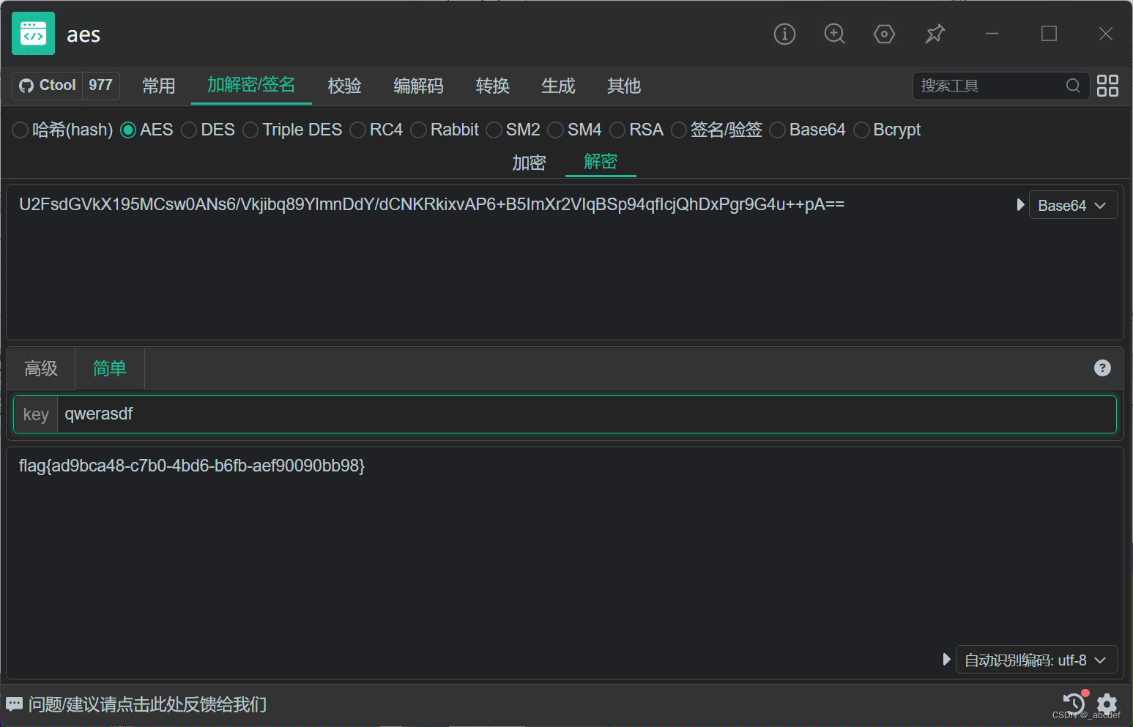1133x727 pixels.
Task: Select the DES radio option
Action: pyautogui.click(x=189, y=130)
